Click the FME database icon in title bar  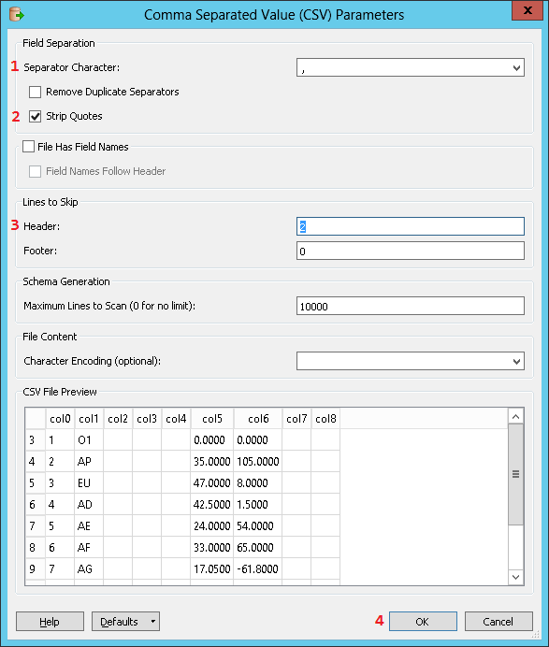[x=17, y=14]
